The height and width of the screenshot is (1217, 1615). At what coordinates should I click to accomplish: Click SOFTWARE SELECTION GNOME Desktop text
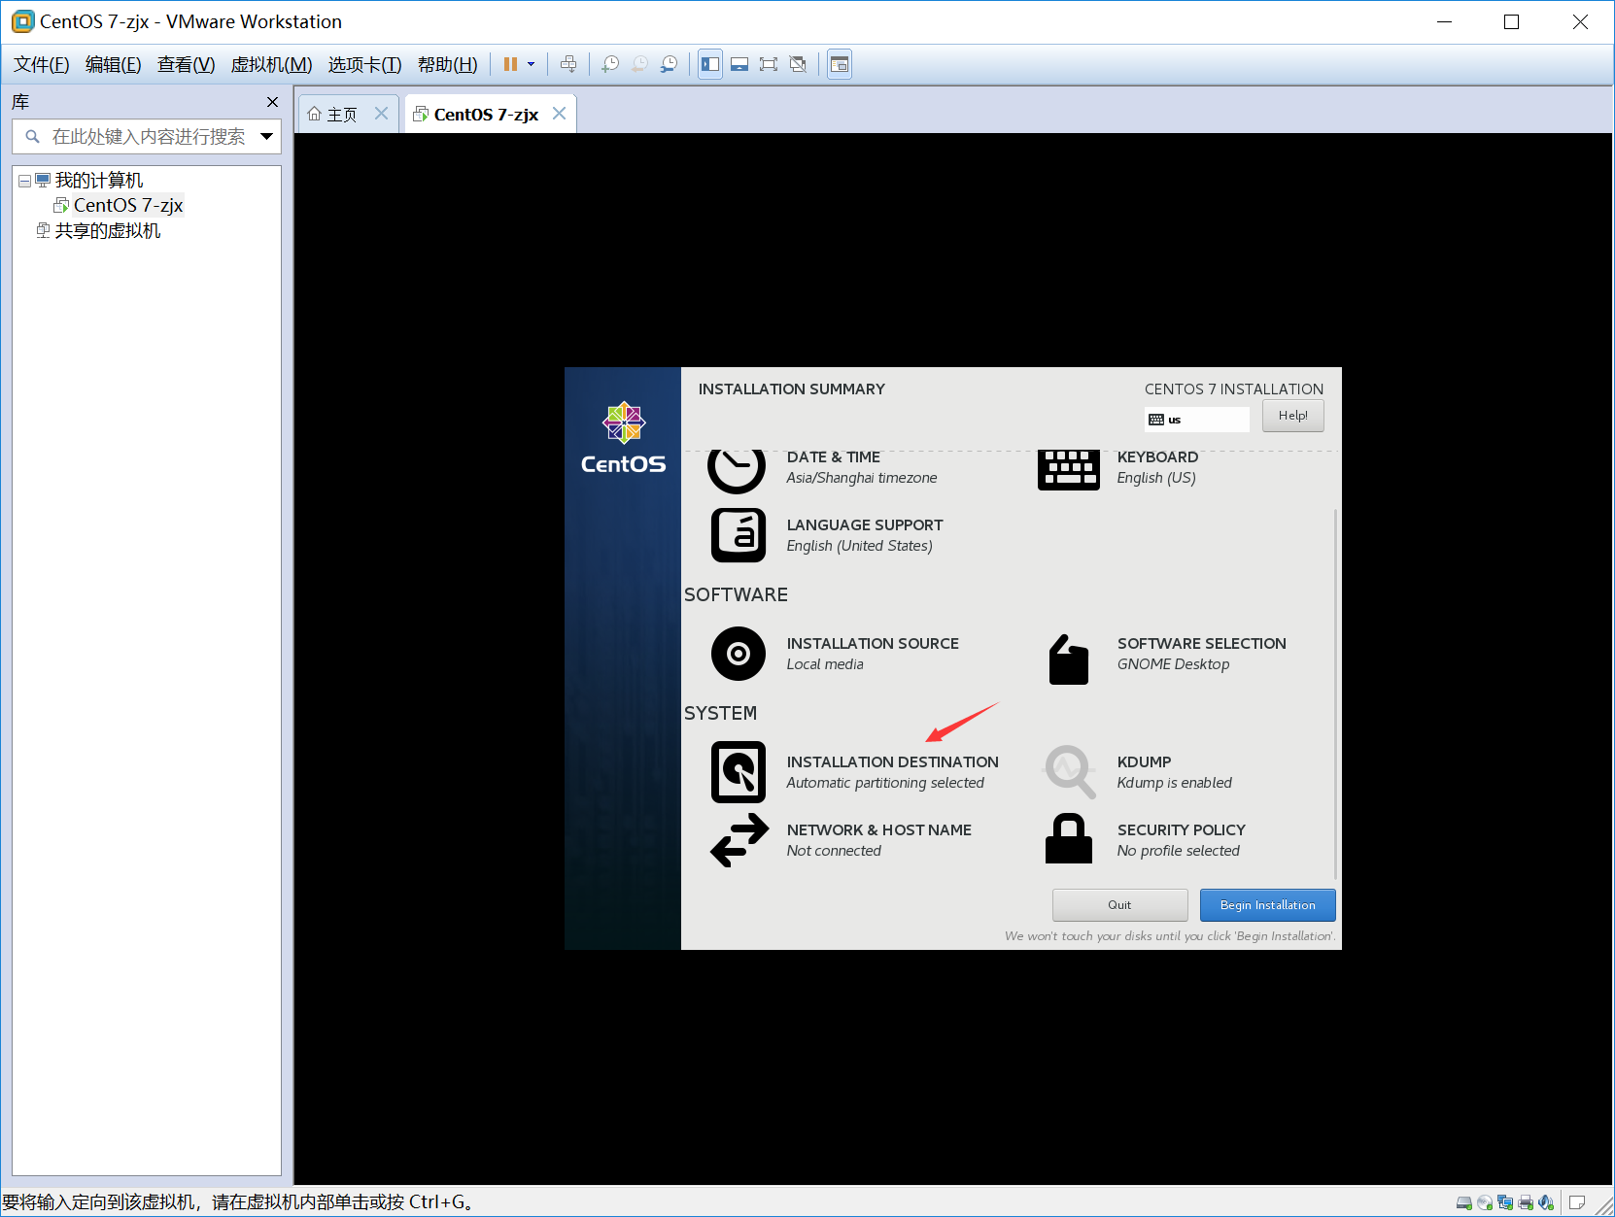tap(1201, 654)
